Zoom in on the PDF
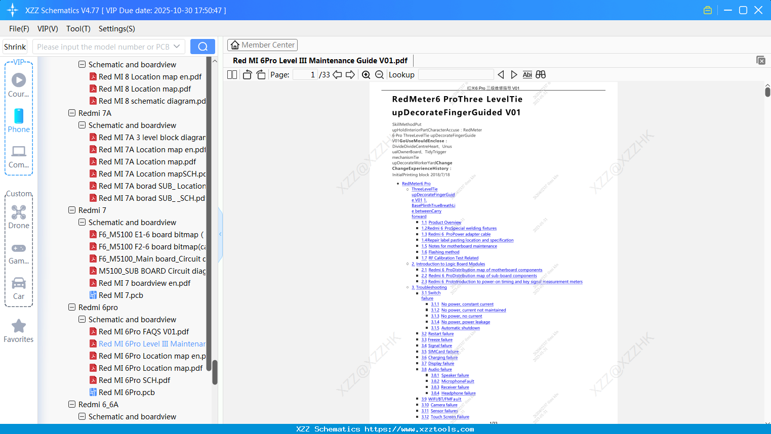The width and height of the screenshot is (771, 434). tap(366, 74)
